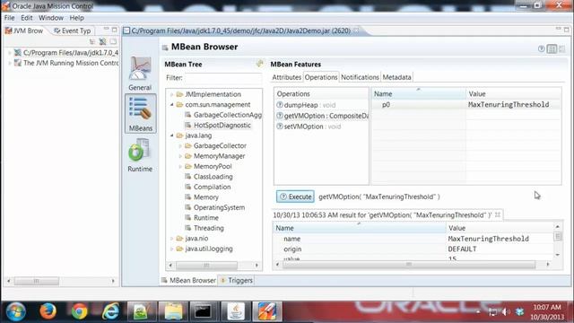Expand the MemoryManager folder

tap(180, 156)
